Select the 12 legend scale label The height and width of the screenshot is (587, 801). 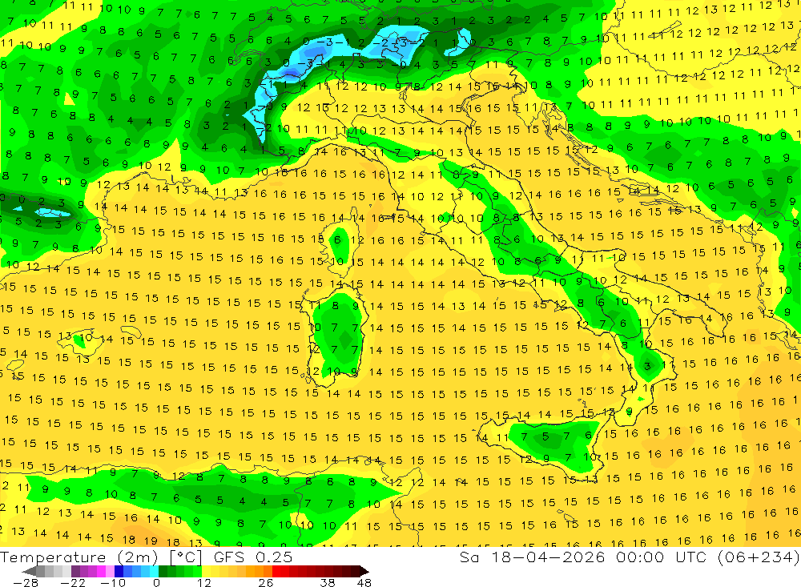click(203, 583)
